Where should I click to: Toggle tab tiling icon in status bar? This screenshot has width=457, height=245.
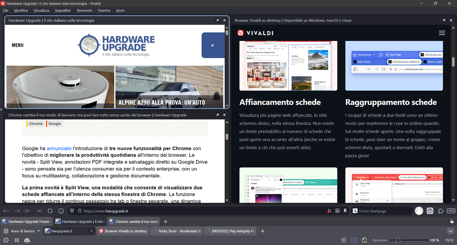[x=354, y=240]
